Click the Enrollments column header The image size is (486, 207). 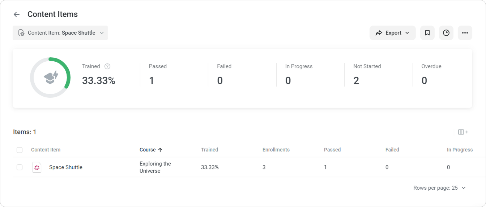pos(276,150)
